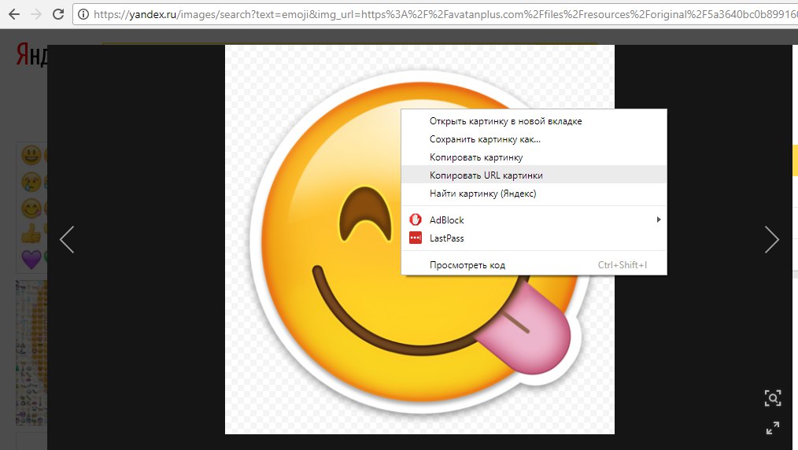798x450 pixels.
Task: Click the search-by-image magnifier icon
Action: click(x=773, y=398)
